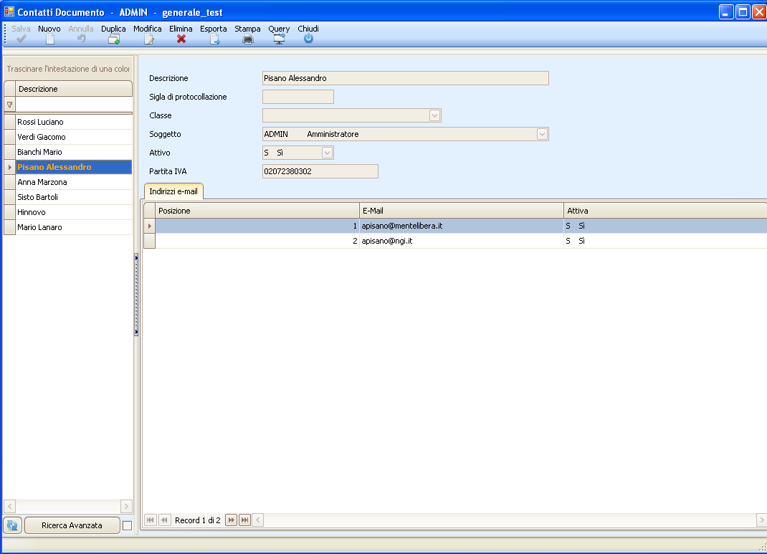
Task: Toggle checkbox next to Ricerca Avanzata
Action: pyautogui.click(x=127, y=526)
